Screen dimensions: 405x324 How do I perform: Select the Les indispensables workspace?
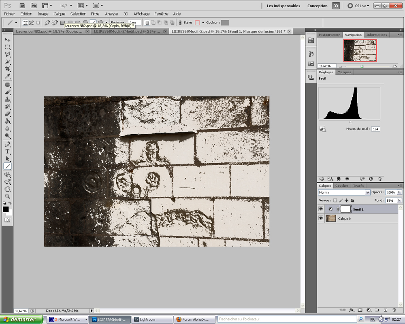[x=283, y=6]
